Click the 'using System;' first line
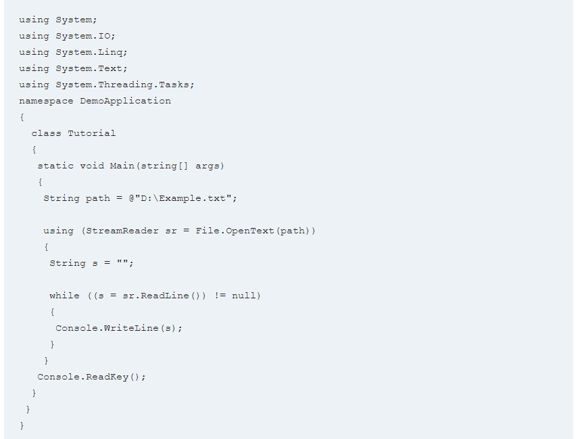The width and height of the screenshot is (578, 439). coord(58,20)
